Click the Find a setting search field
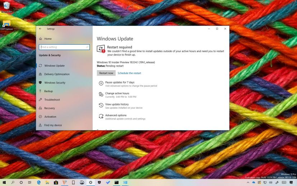 64,47
